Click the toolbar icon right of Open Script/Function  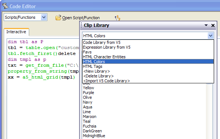118,18
